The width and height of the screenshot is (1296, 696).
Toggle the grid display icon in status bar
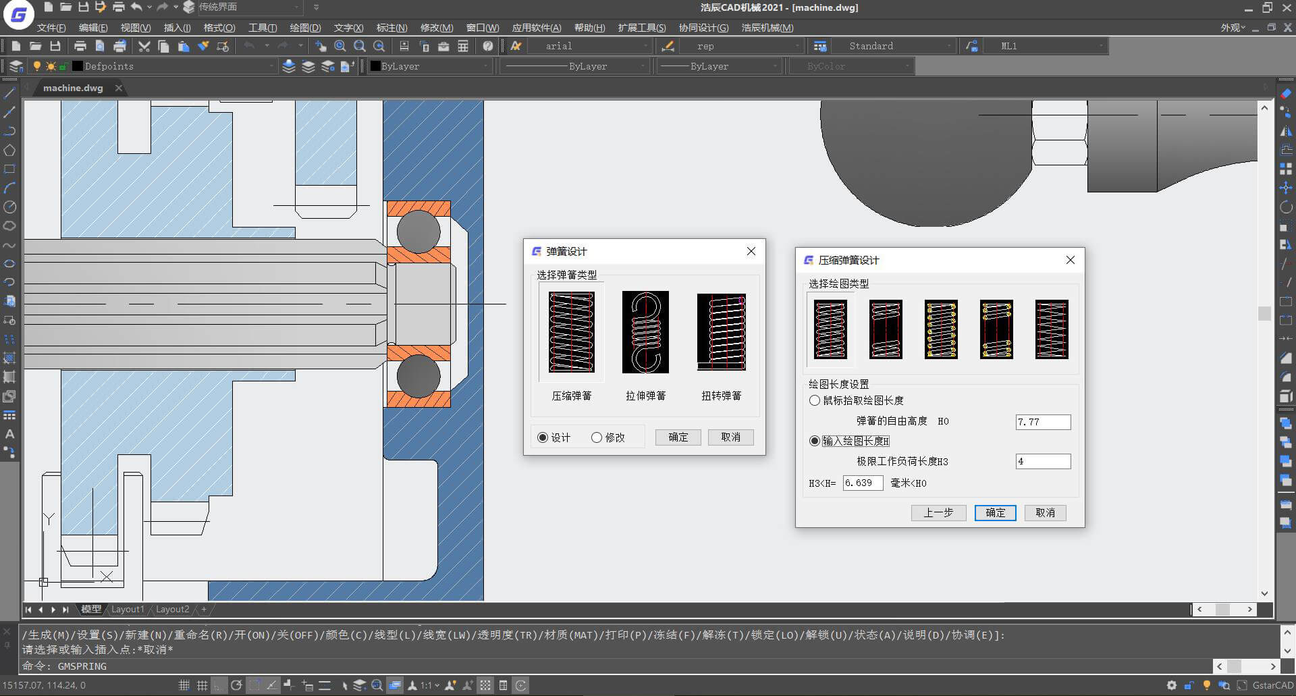pos(202,685)
